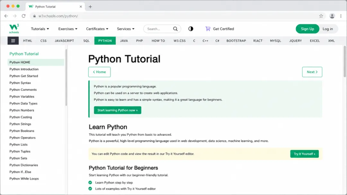This screenshot has width=347, height=195.
Task: Open the Services dropdown
Action: 126,29
